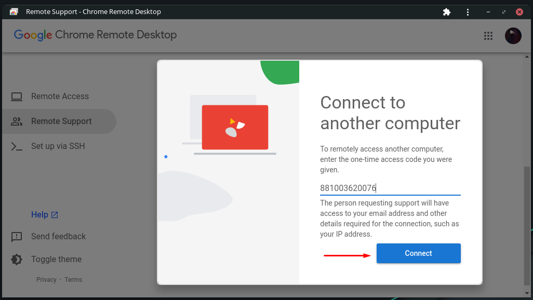Focus the access code input field
Viewport: 533px width, 300px height.
pyautogui.click(x=390, y=188)
